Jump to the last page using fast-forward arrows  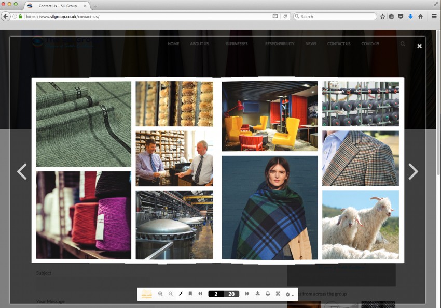247,294
